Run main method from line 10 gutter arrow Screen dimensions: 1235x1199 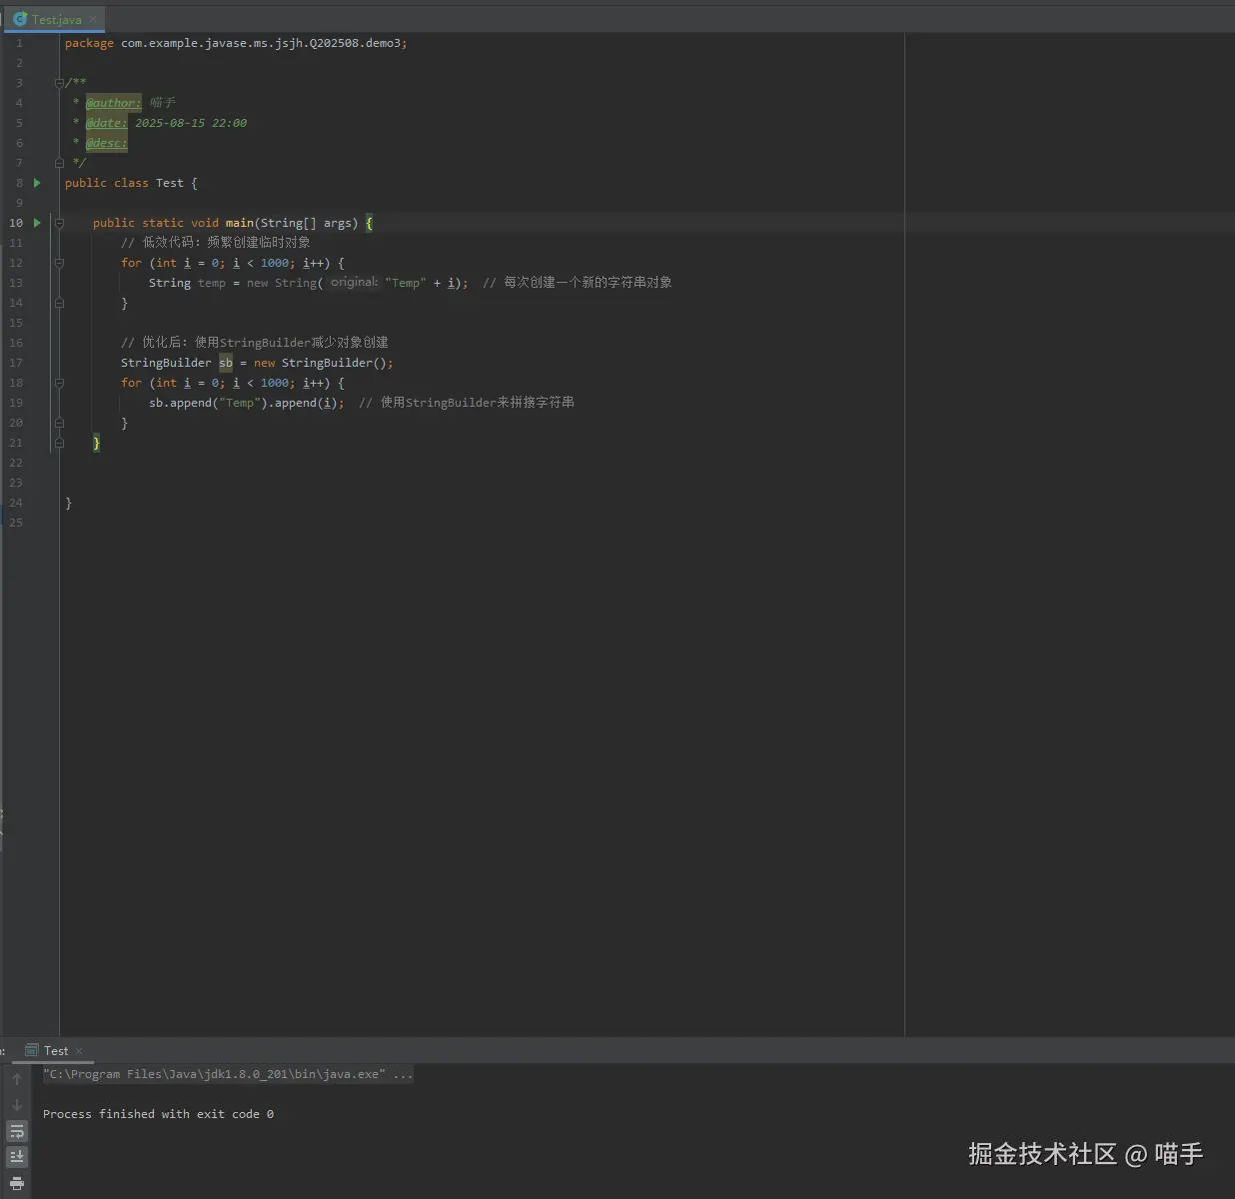coord(37,223)
